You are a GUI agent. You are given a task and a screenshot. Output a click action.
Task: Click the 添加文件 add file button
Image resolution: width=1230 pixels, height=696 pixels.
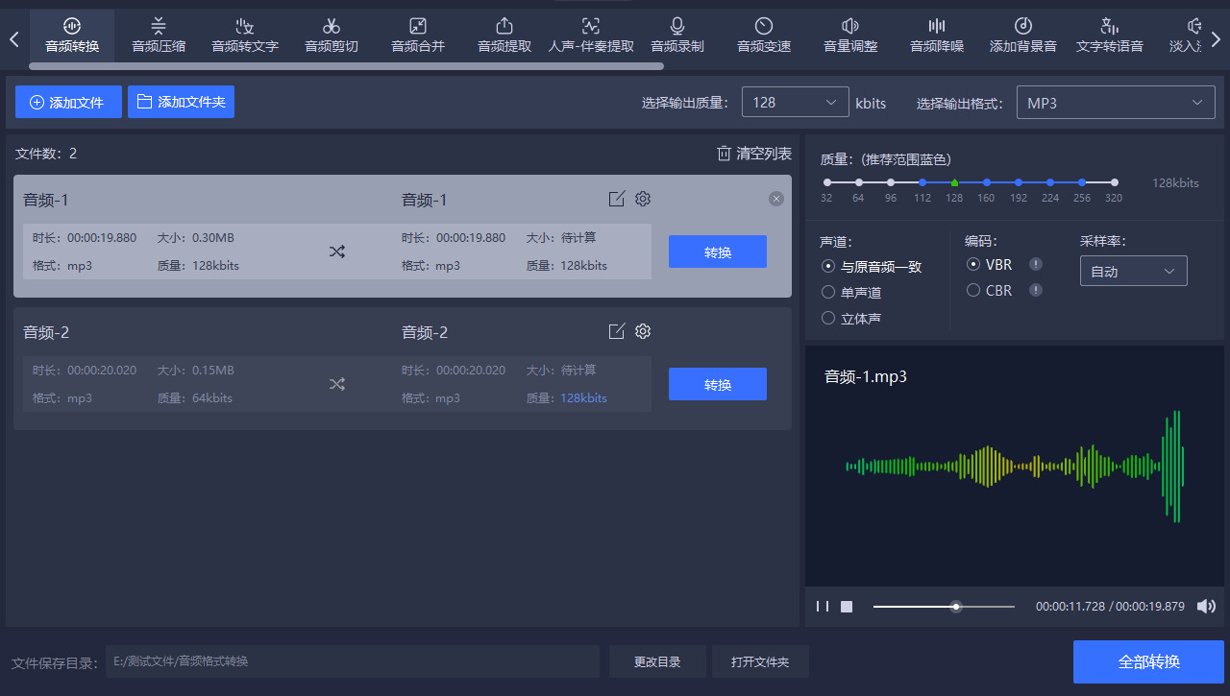click(x=68, y=102)
